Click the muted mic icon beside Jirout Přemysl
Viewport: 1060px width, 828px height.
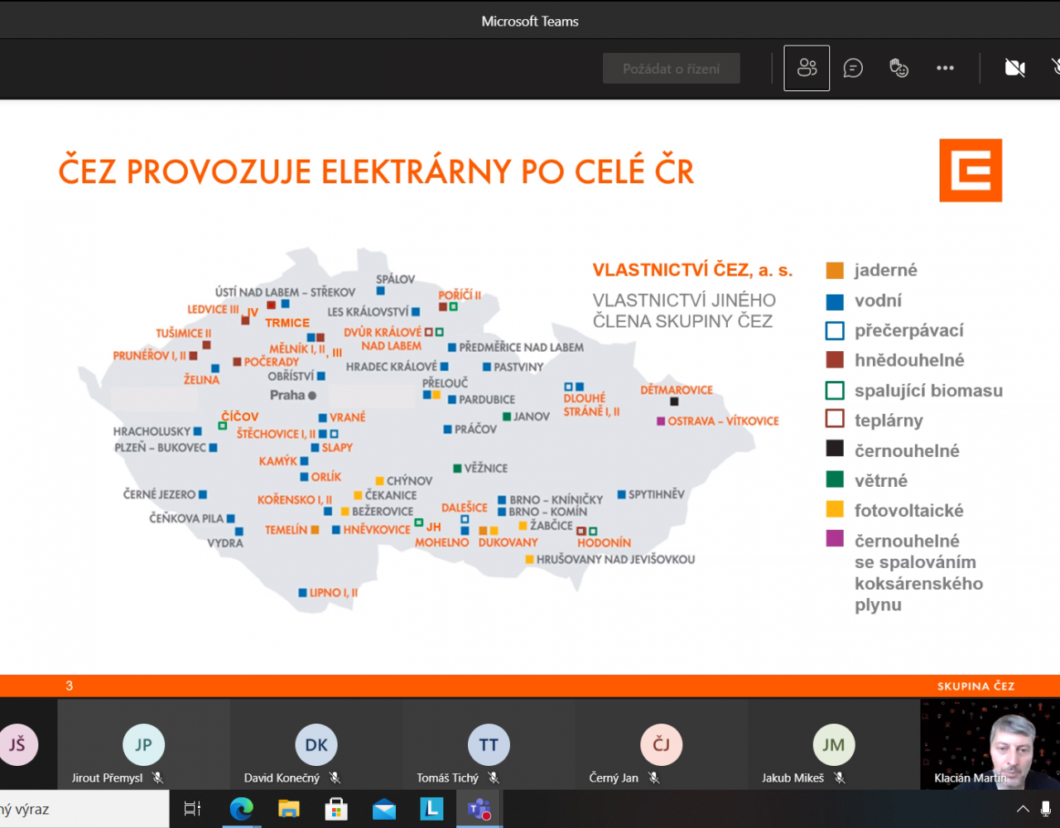pyautogui.click(x=157, y=778)
